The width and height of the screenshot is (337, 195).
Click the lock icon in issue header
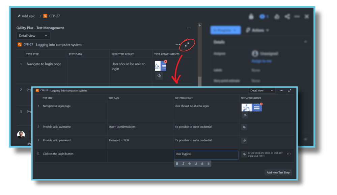(251, 16)
